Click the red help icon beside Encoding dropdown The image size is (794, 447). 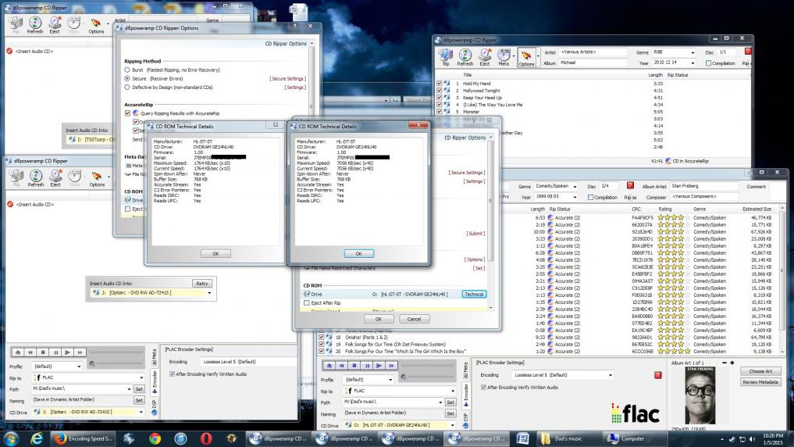657,375
